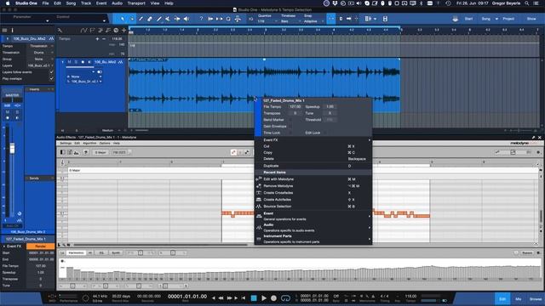Click the question mark help icon
Image resolution: width=545 pixels, height=306 pixels.
coord(201,19)
